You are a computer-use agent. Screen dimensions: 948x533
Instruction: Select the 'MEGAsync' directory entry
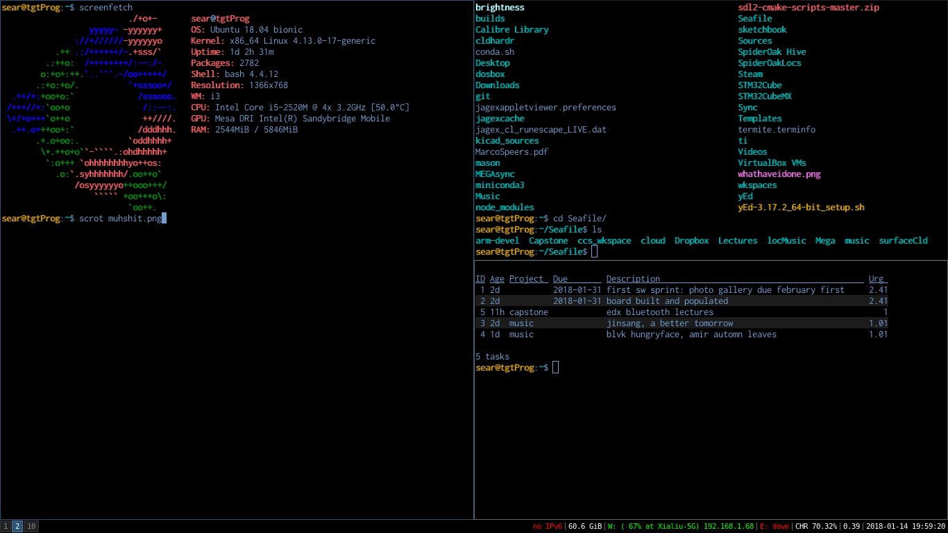(495, 174)
